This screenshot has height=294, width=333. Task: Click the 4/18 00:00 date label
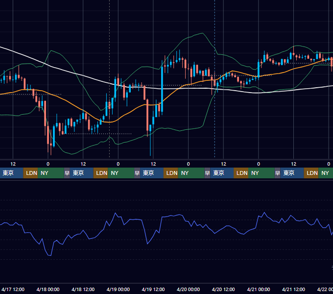(x=48, y=289)
